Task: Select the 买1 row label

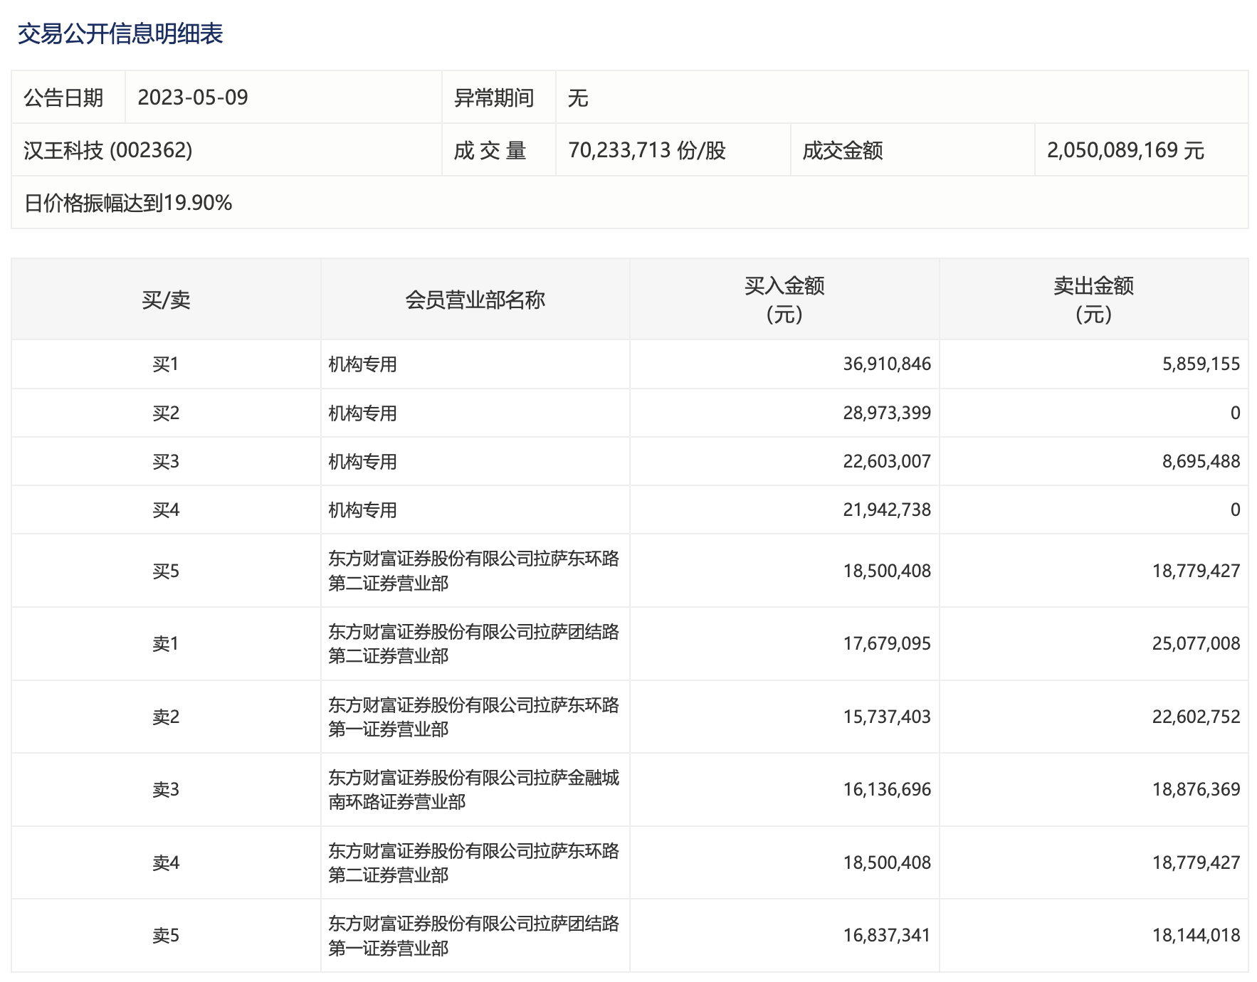Action: click(x=166, y=364)
